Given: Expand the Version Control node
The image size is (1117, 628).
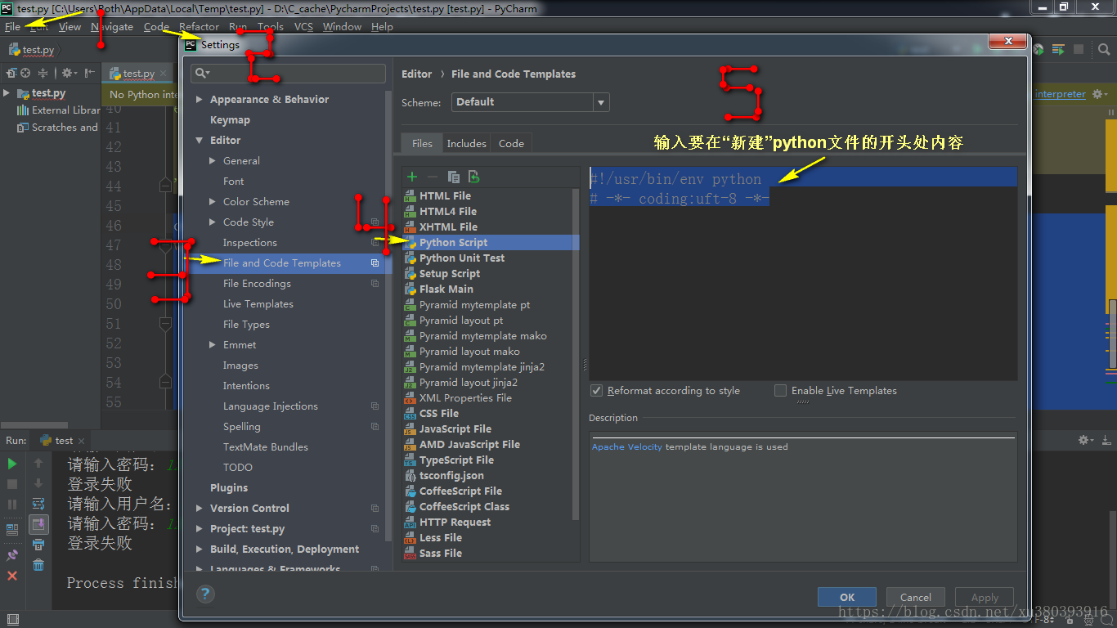Looking at the screenshot, I should click(200, 509).
